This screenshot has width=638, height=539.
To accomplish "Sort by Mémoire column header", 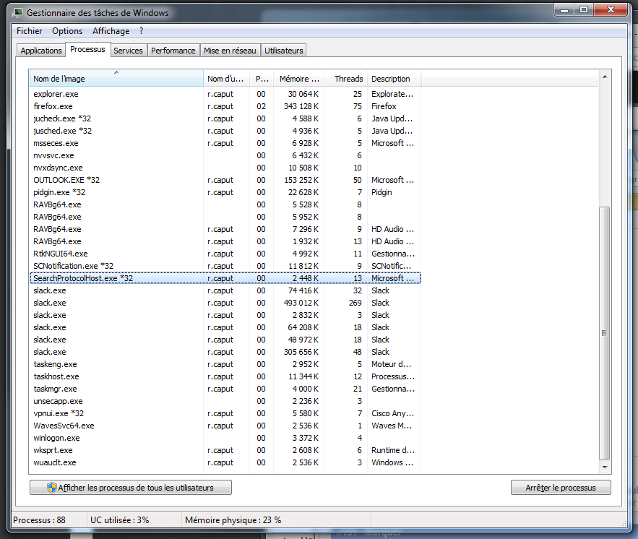I will click(299, 79).
